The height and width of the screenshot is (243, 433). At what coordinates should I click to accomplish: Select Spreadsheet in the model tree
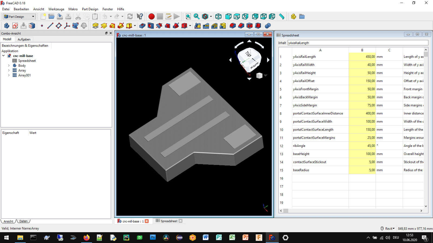tap(27, 61)
